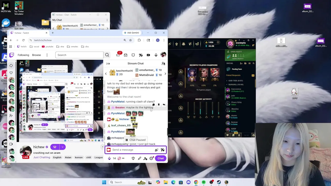Viewport: 331px width, 186px height.
Task: Toggle the followed channels heart in the sidebar
Action: pos(11,73)
